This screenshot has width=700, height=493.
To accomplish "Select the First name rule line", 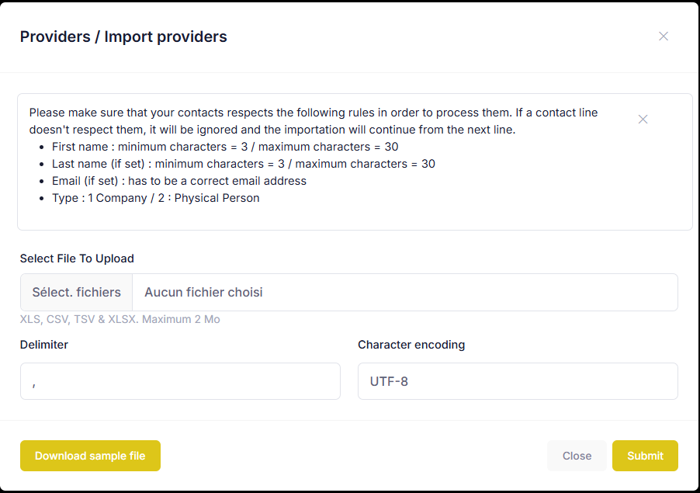I will pos(225,147).
